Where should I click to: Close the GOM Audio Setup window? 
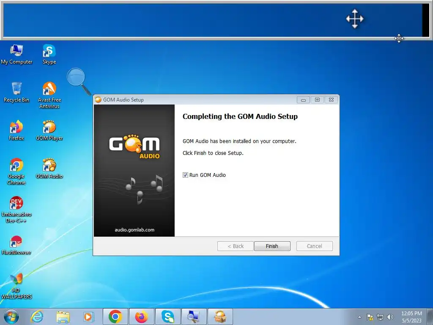[x=332, y=100]
